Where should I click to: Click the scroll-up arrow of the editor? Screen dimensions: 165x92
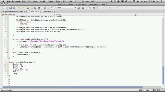[163, 17]
